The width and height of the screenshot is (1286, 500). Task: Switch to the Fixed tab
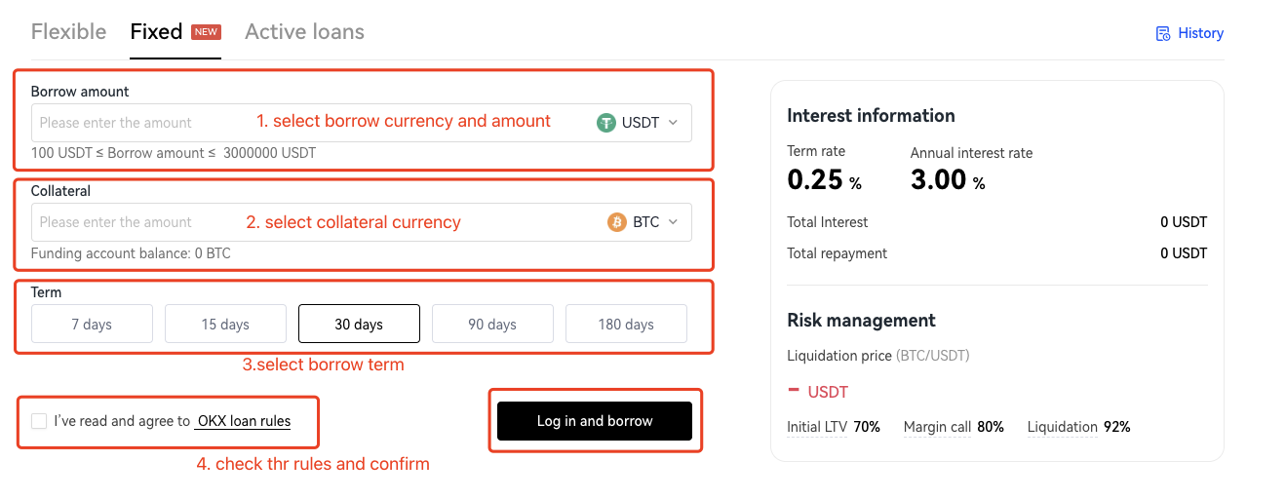pyautogui.click(x=156, y=31)
